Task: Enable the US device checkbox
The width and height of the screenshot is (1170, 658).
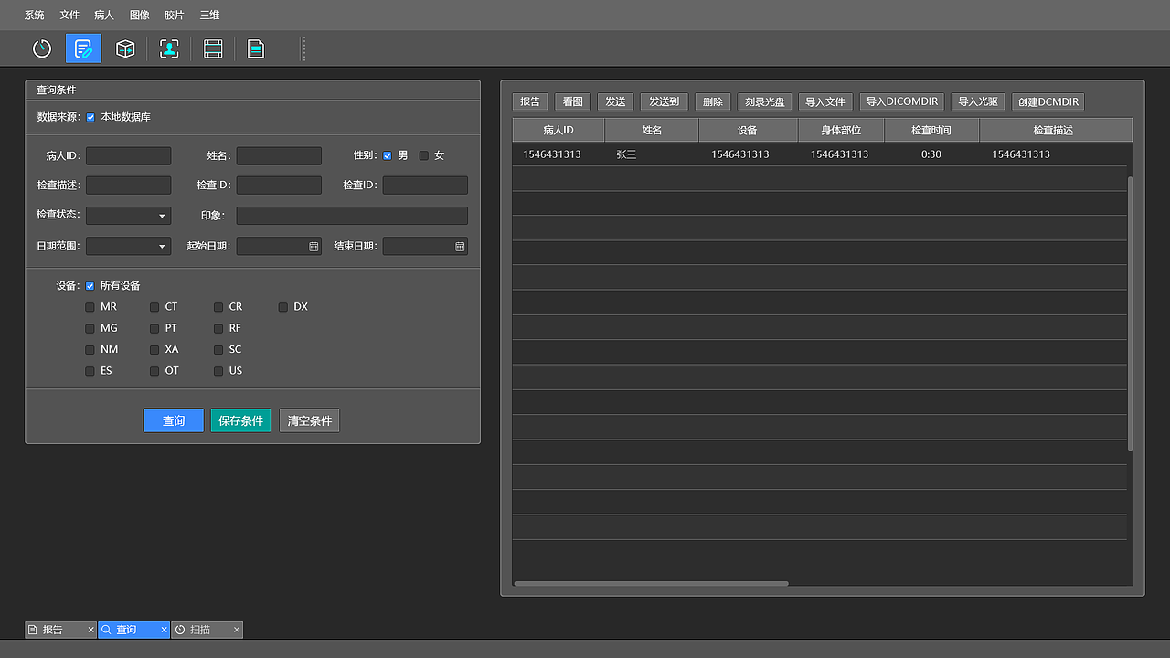Action: pos(218,371)
